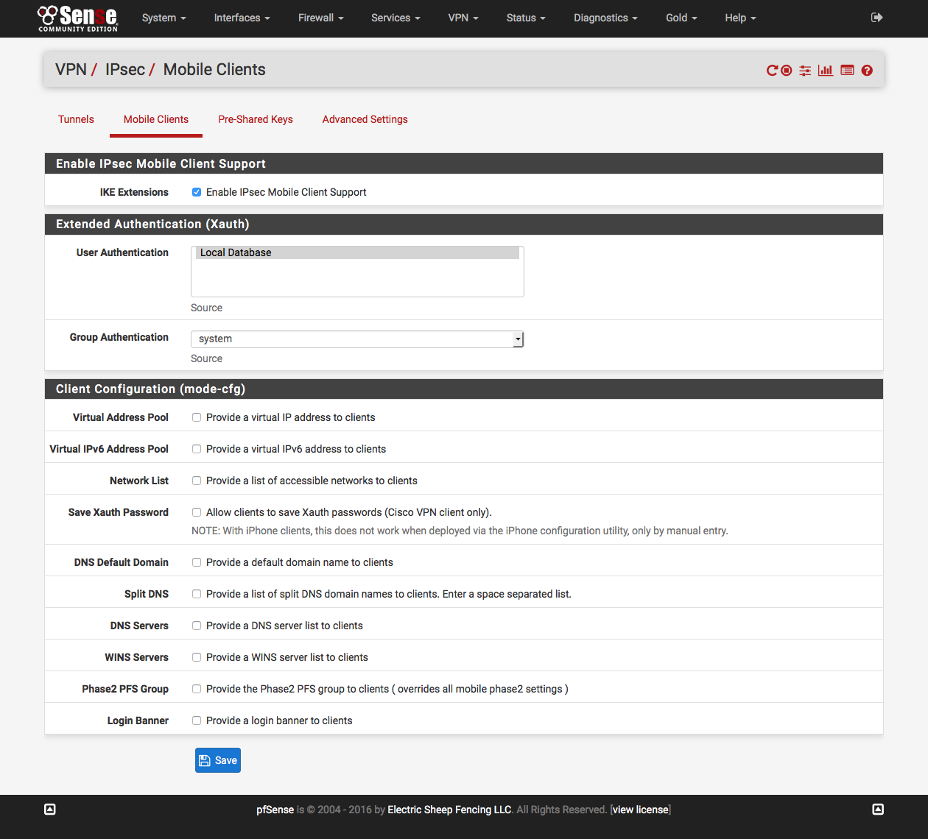Expand the Gold menu
Image resolution: width=928 pixels, height=839 pixels.
point(681,18)
